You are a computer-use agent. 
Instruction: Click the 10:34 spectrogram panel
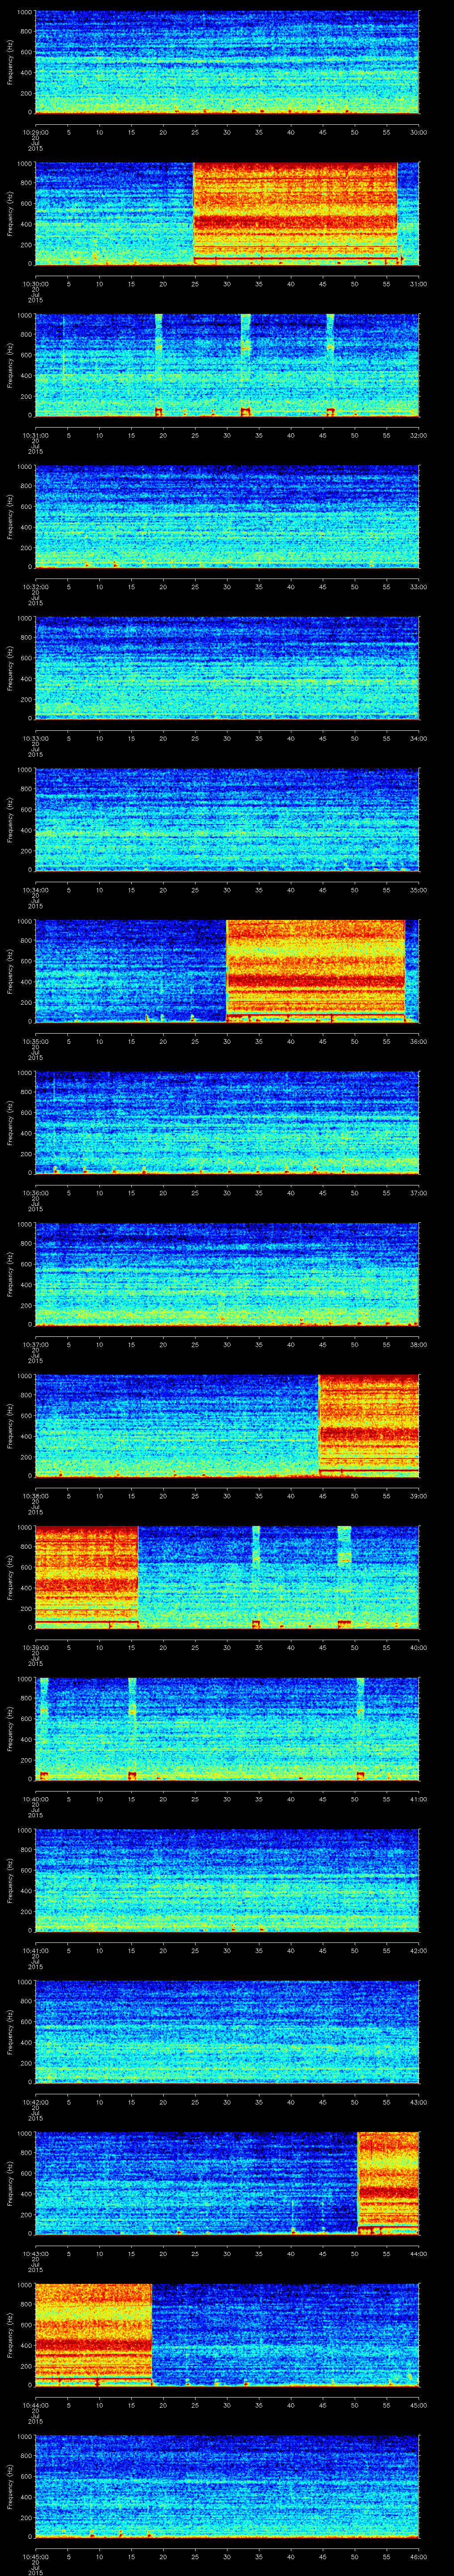(x=227, y=819)
